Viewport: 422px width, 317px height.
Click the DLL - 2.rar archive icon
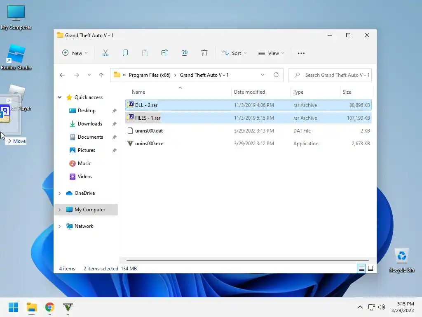[130, 105]
